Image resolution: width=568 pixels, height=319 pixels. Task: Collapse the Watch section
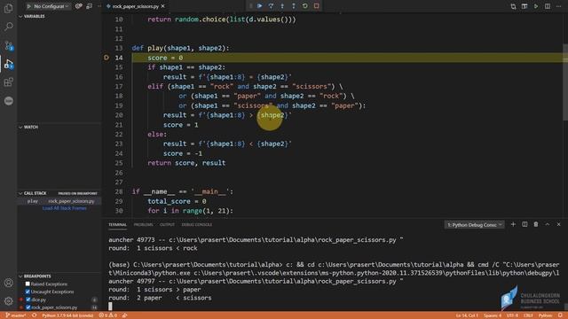tap(20, 127)
